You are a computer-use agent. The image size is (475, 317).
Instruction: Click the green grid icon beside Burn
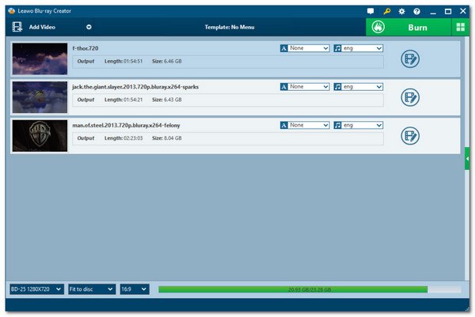[x=461, y=27]
